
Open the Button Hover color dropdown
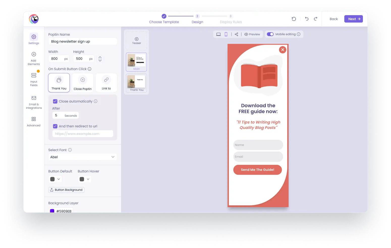(x=85, y=179)
